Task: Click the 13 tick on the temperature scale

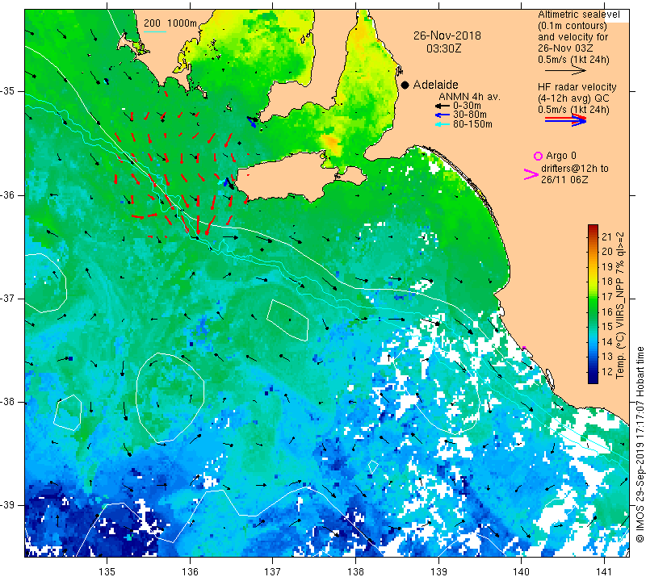Action: coord(607,357)
